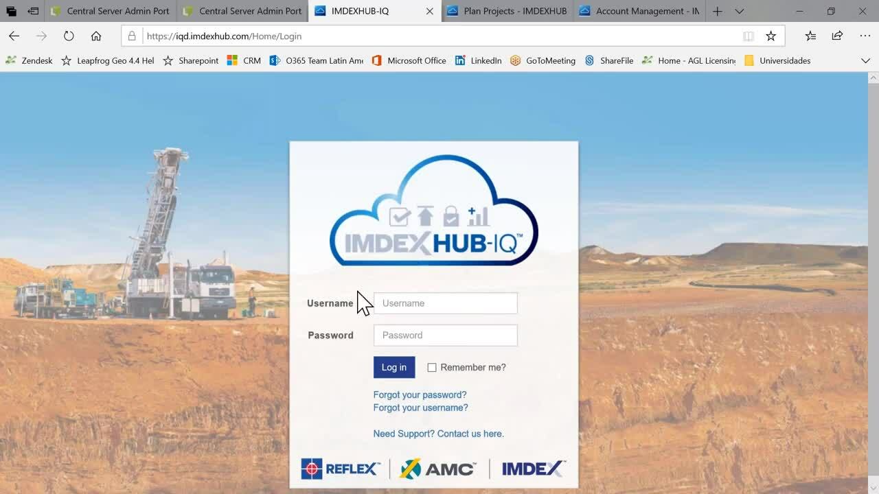
Task: Click Forgot your password link
Action: point(420,395)
